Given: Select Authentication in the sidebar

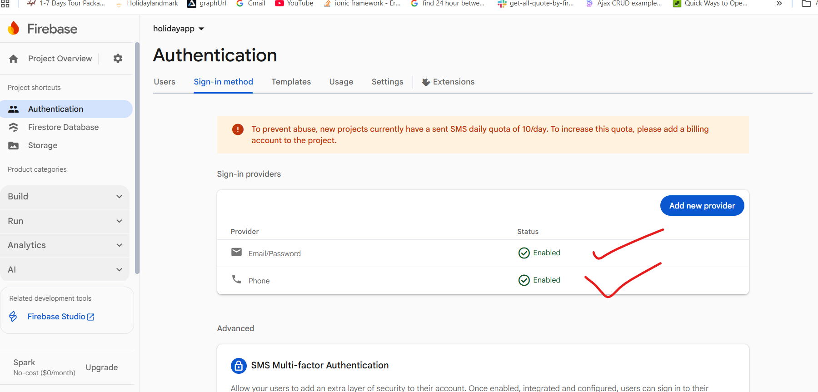Looking at the screenshot, I should [x=66, y=109].
